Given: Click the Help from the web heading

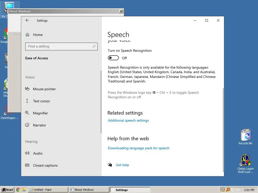Looking at the screenshot, I should tap(128, 138).
